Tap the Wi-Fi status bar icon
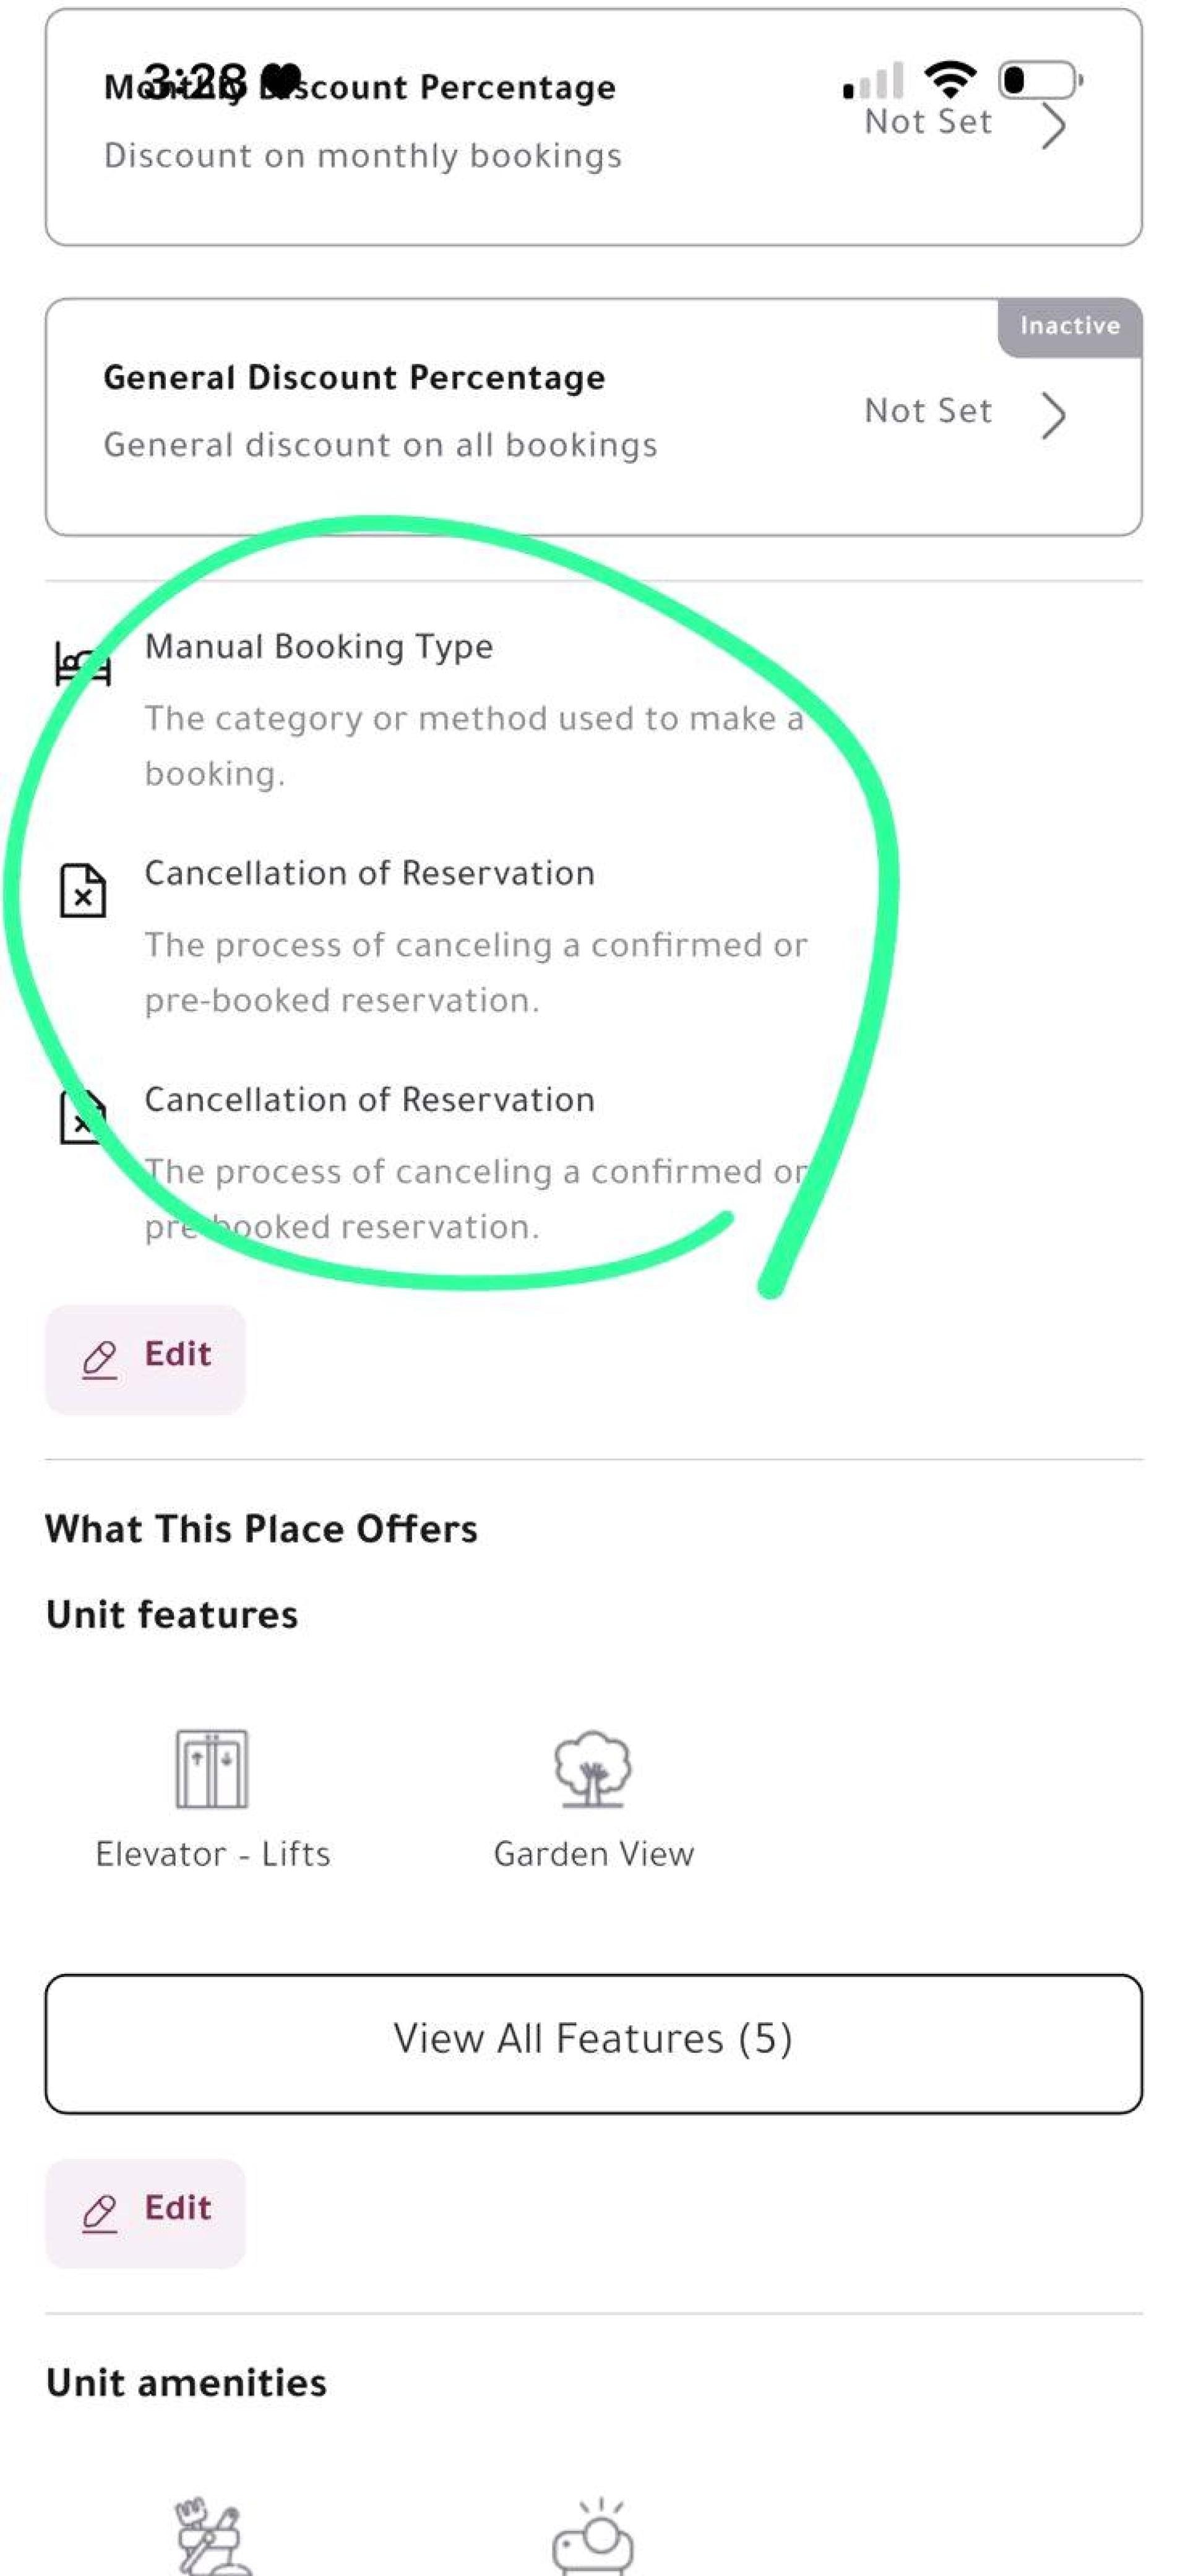Image resolution: width=1188 pixels, height=2576 pixels. (950, 79)
